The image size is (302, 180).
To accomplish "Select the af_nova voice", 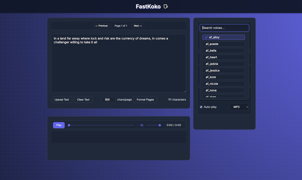I will pyautogui.click(x=223, y=90).
